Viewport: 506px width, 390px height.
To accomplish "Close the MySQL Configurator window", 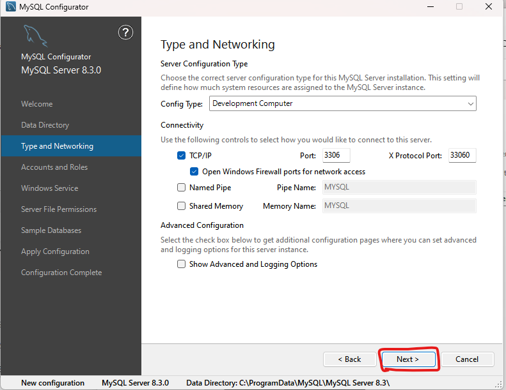I will [x=489, y=6].
